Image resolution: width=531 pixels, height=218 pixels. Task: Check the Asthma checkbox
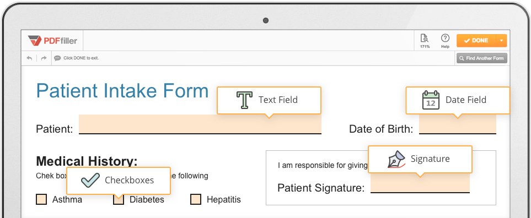[x=41, y=199]
